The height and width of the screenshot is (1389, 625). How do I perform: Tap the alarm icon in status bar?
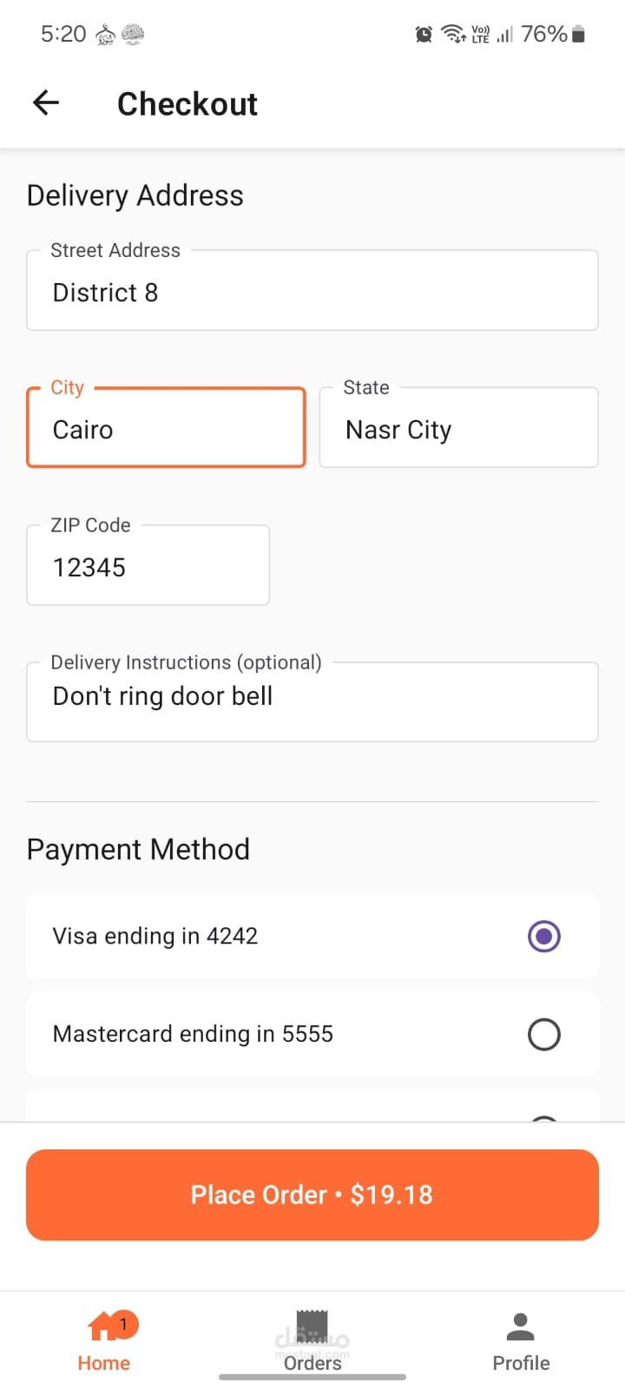coord(424,35)
